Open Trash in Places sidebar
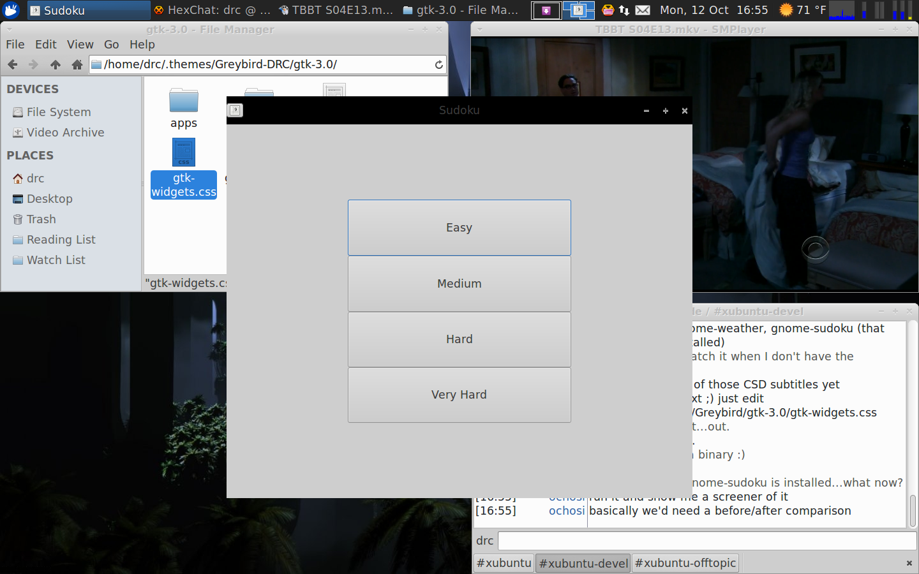Image resolution: width=919 pixels, height=574 pixels. click(x=34, y=219)
